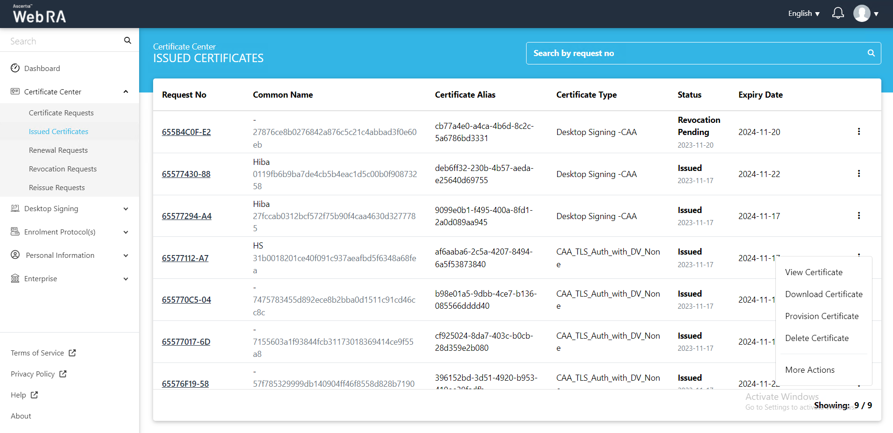This screenshot has height=433, width=893.
Task: Expand the Desktop Signing section
Action: (126, 209)
